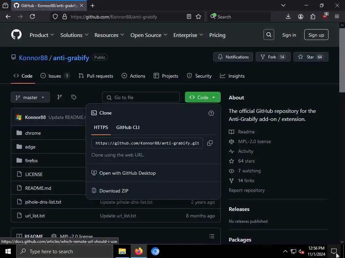The image size is (345, 258).
Task: Open the LICENSE file
Action: [x=34, y=174]
